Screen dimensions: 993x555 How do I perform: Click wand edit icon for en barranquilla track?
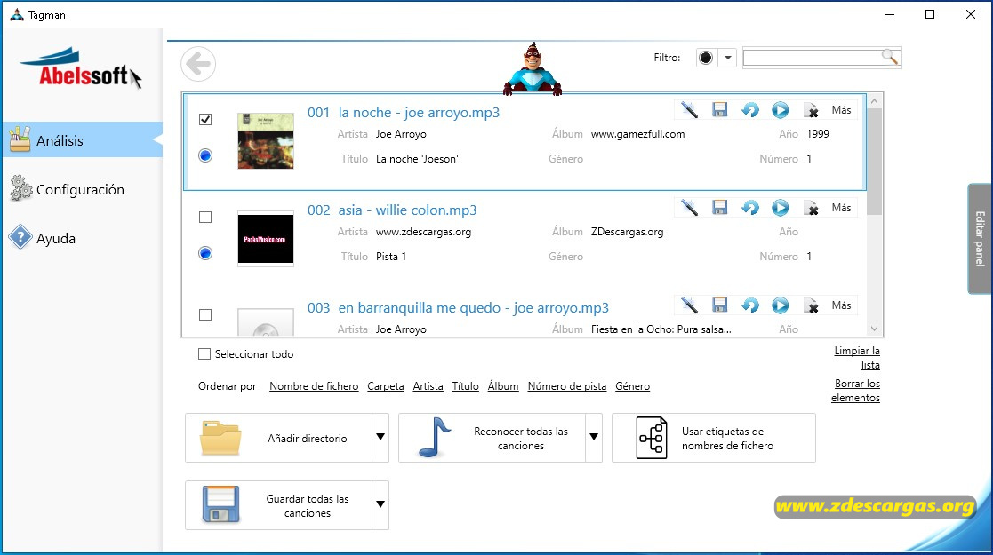click(x=689, y=305)
